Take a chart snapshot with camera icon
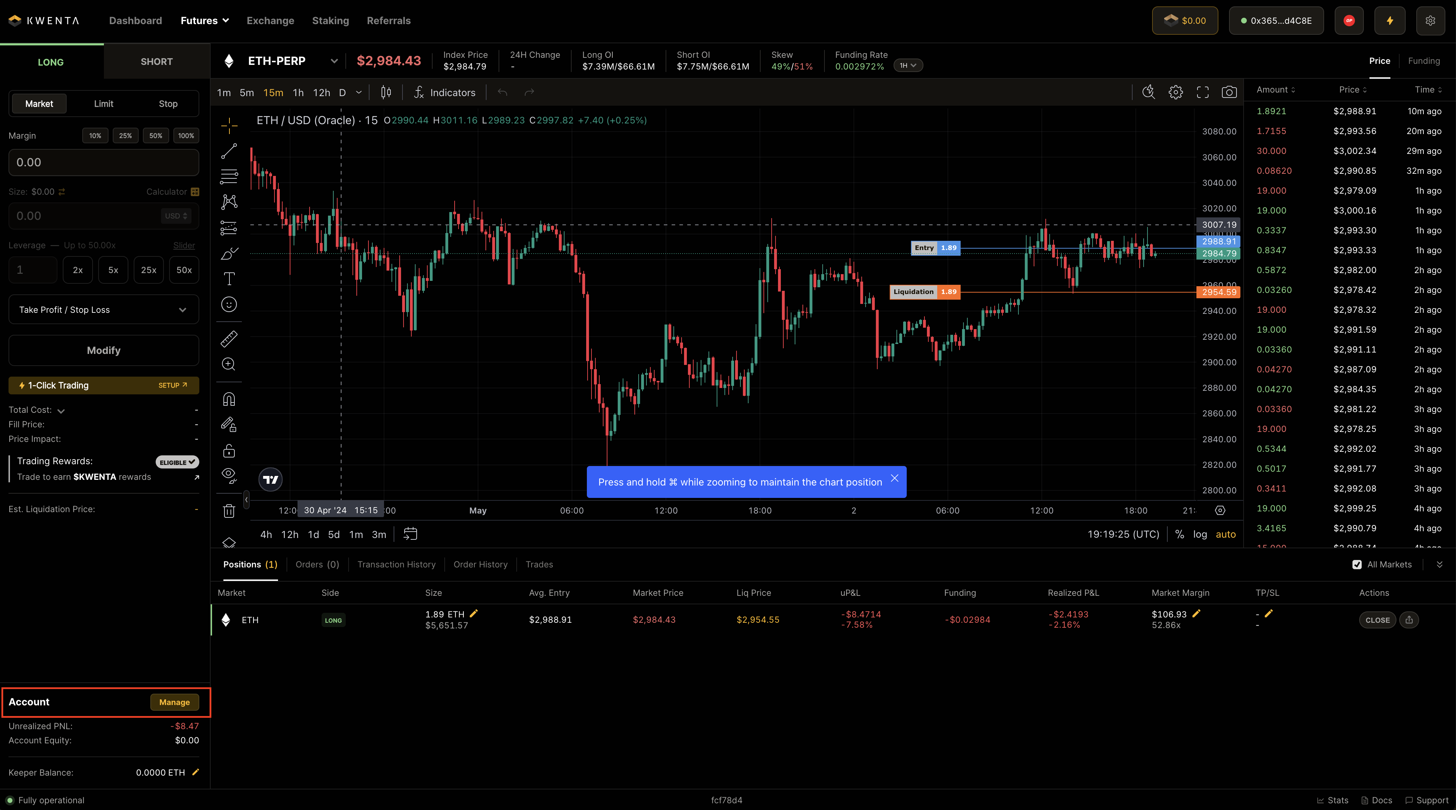Viewport: 1456px width, 810px height. (1229, 92)
